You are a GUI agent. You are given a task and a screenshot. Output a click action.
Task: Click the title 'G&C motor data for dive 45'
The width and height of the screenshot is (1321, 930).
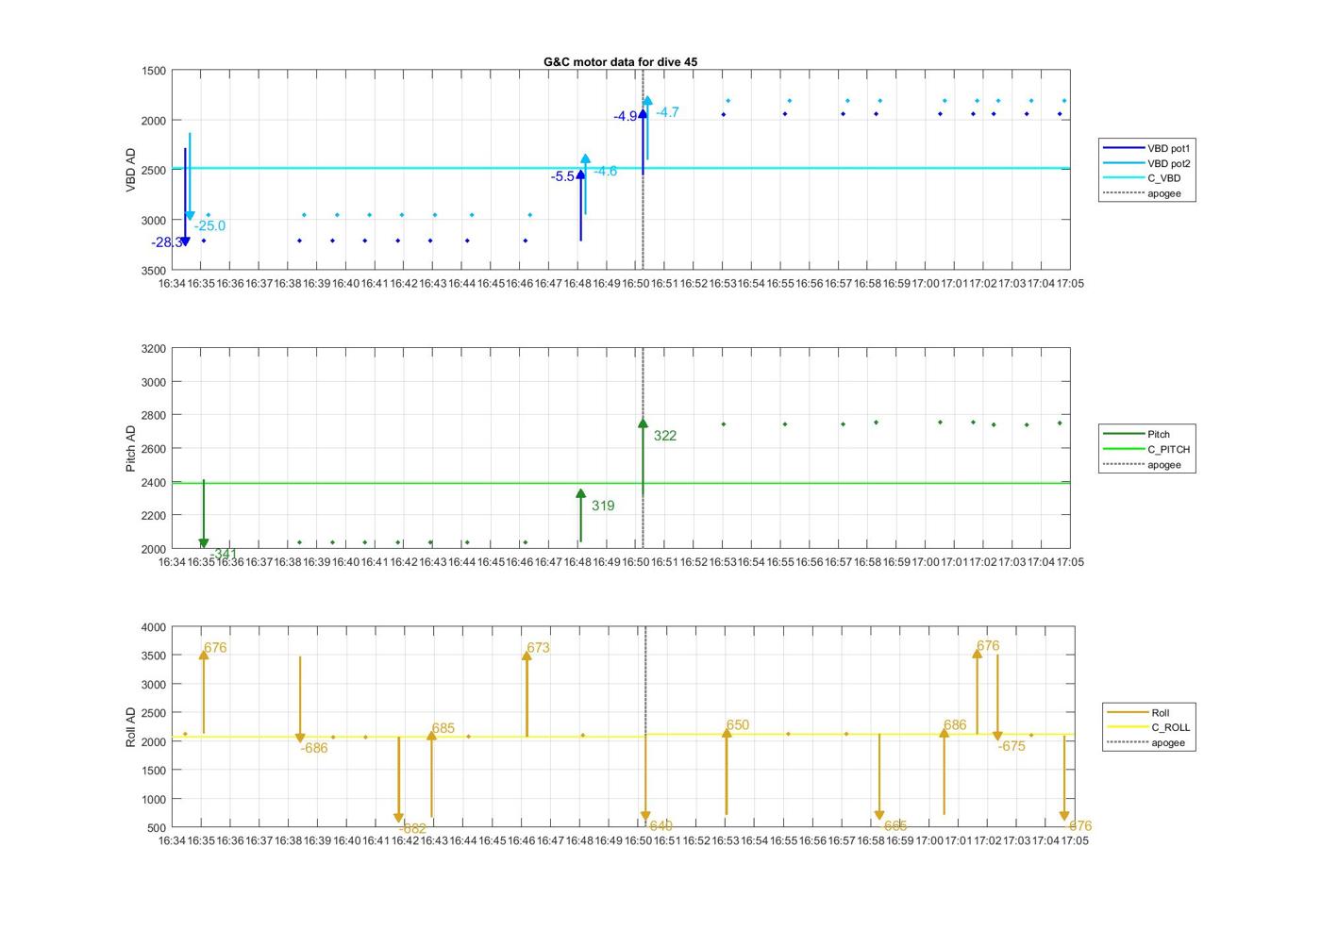[x=620, y=61]
